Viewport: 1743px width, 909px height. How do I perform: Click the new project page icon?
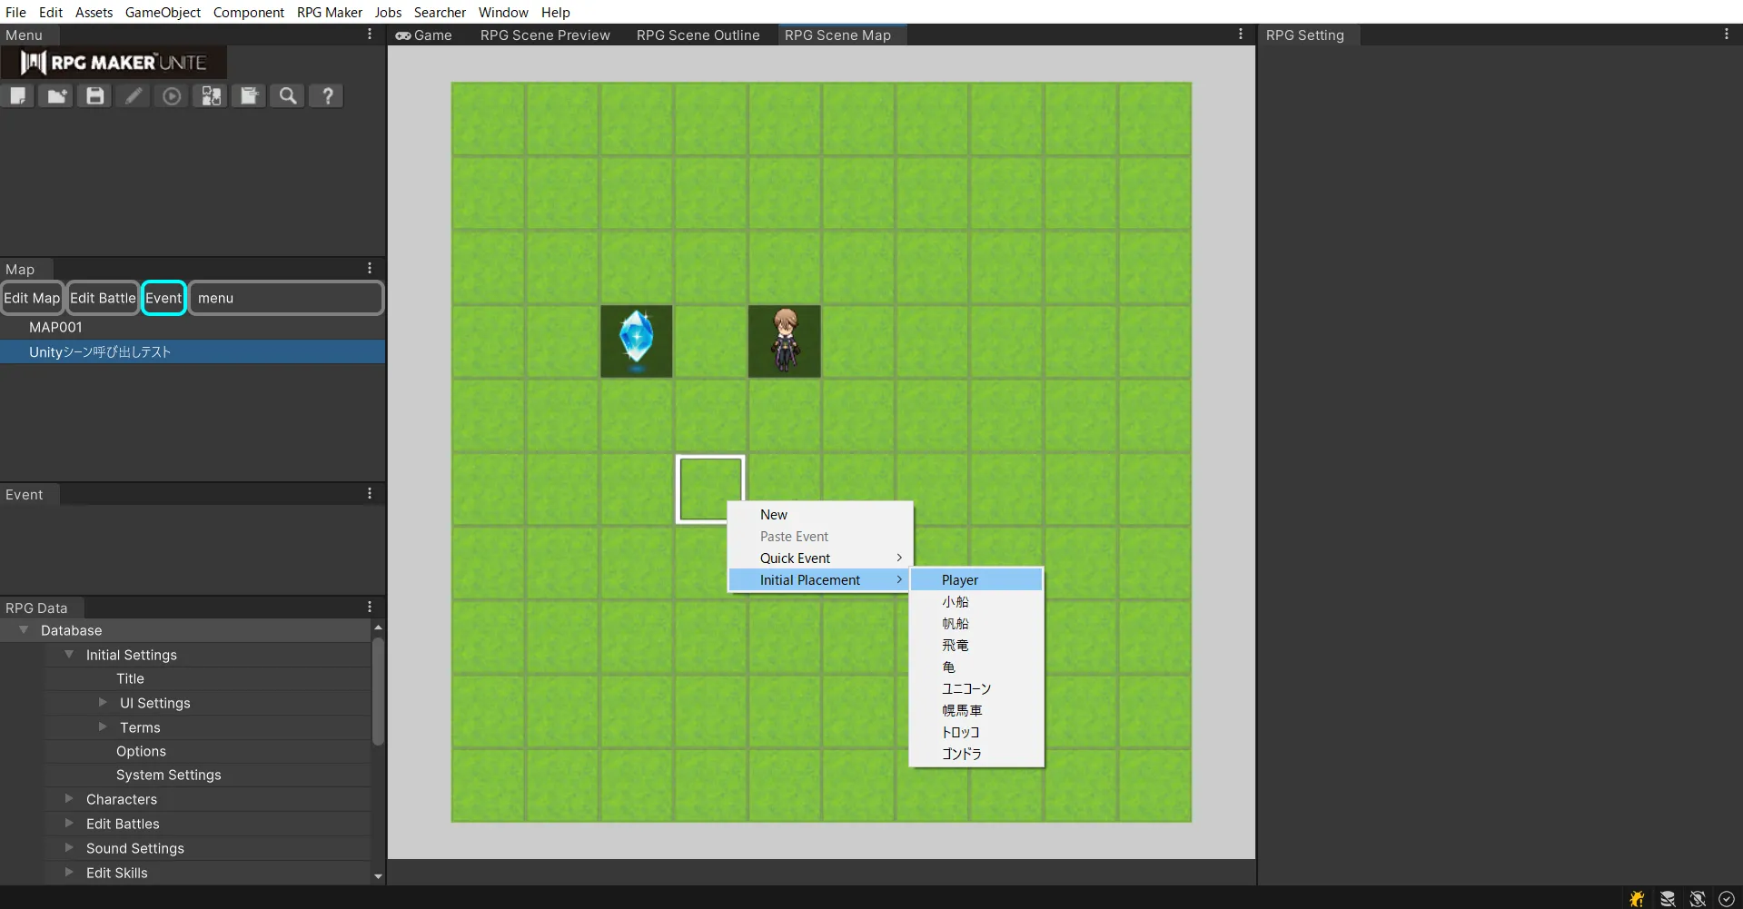point(18,96)
